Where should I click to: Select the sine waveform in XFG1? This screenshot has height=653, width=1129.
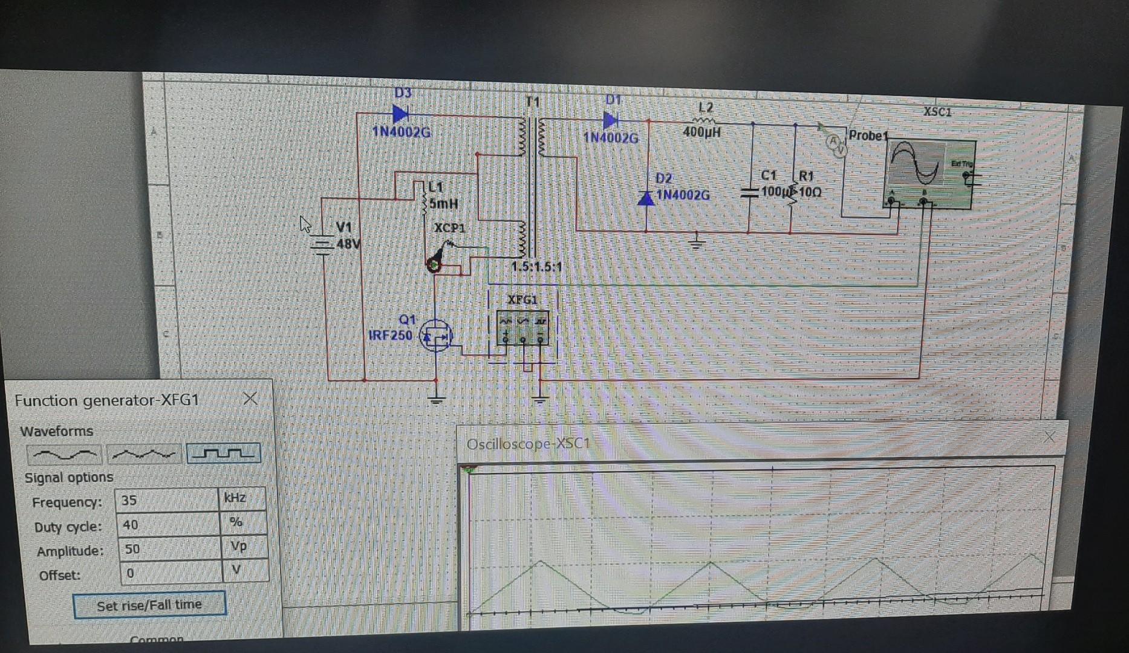(x=63, y=454)
